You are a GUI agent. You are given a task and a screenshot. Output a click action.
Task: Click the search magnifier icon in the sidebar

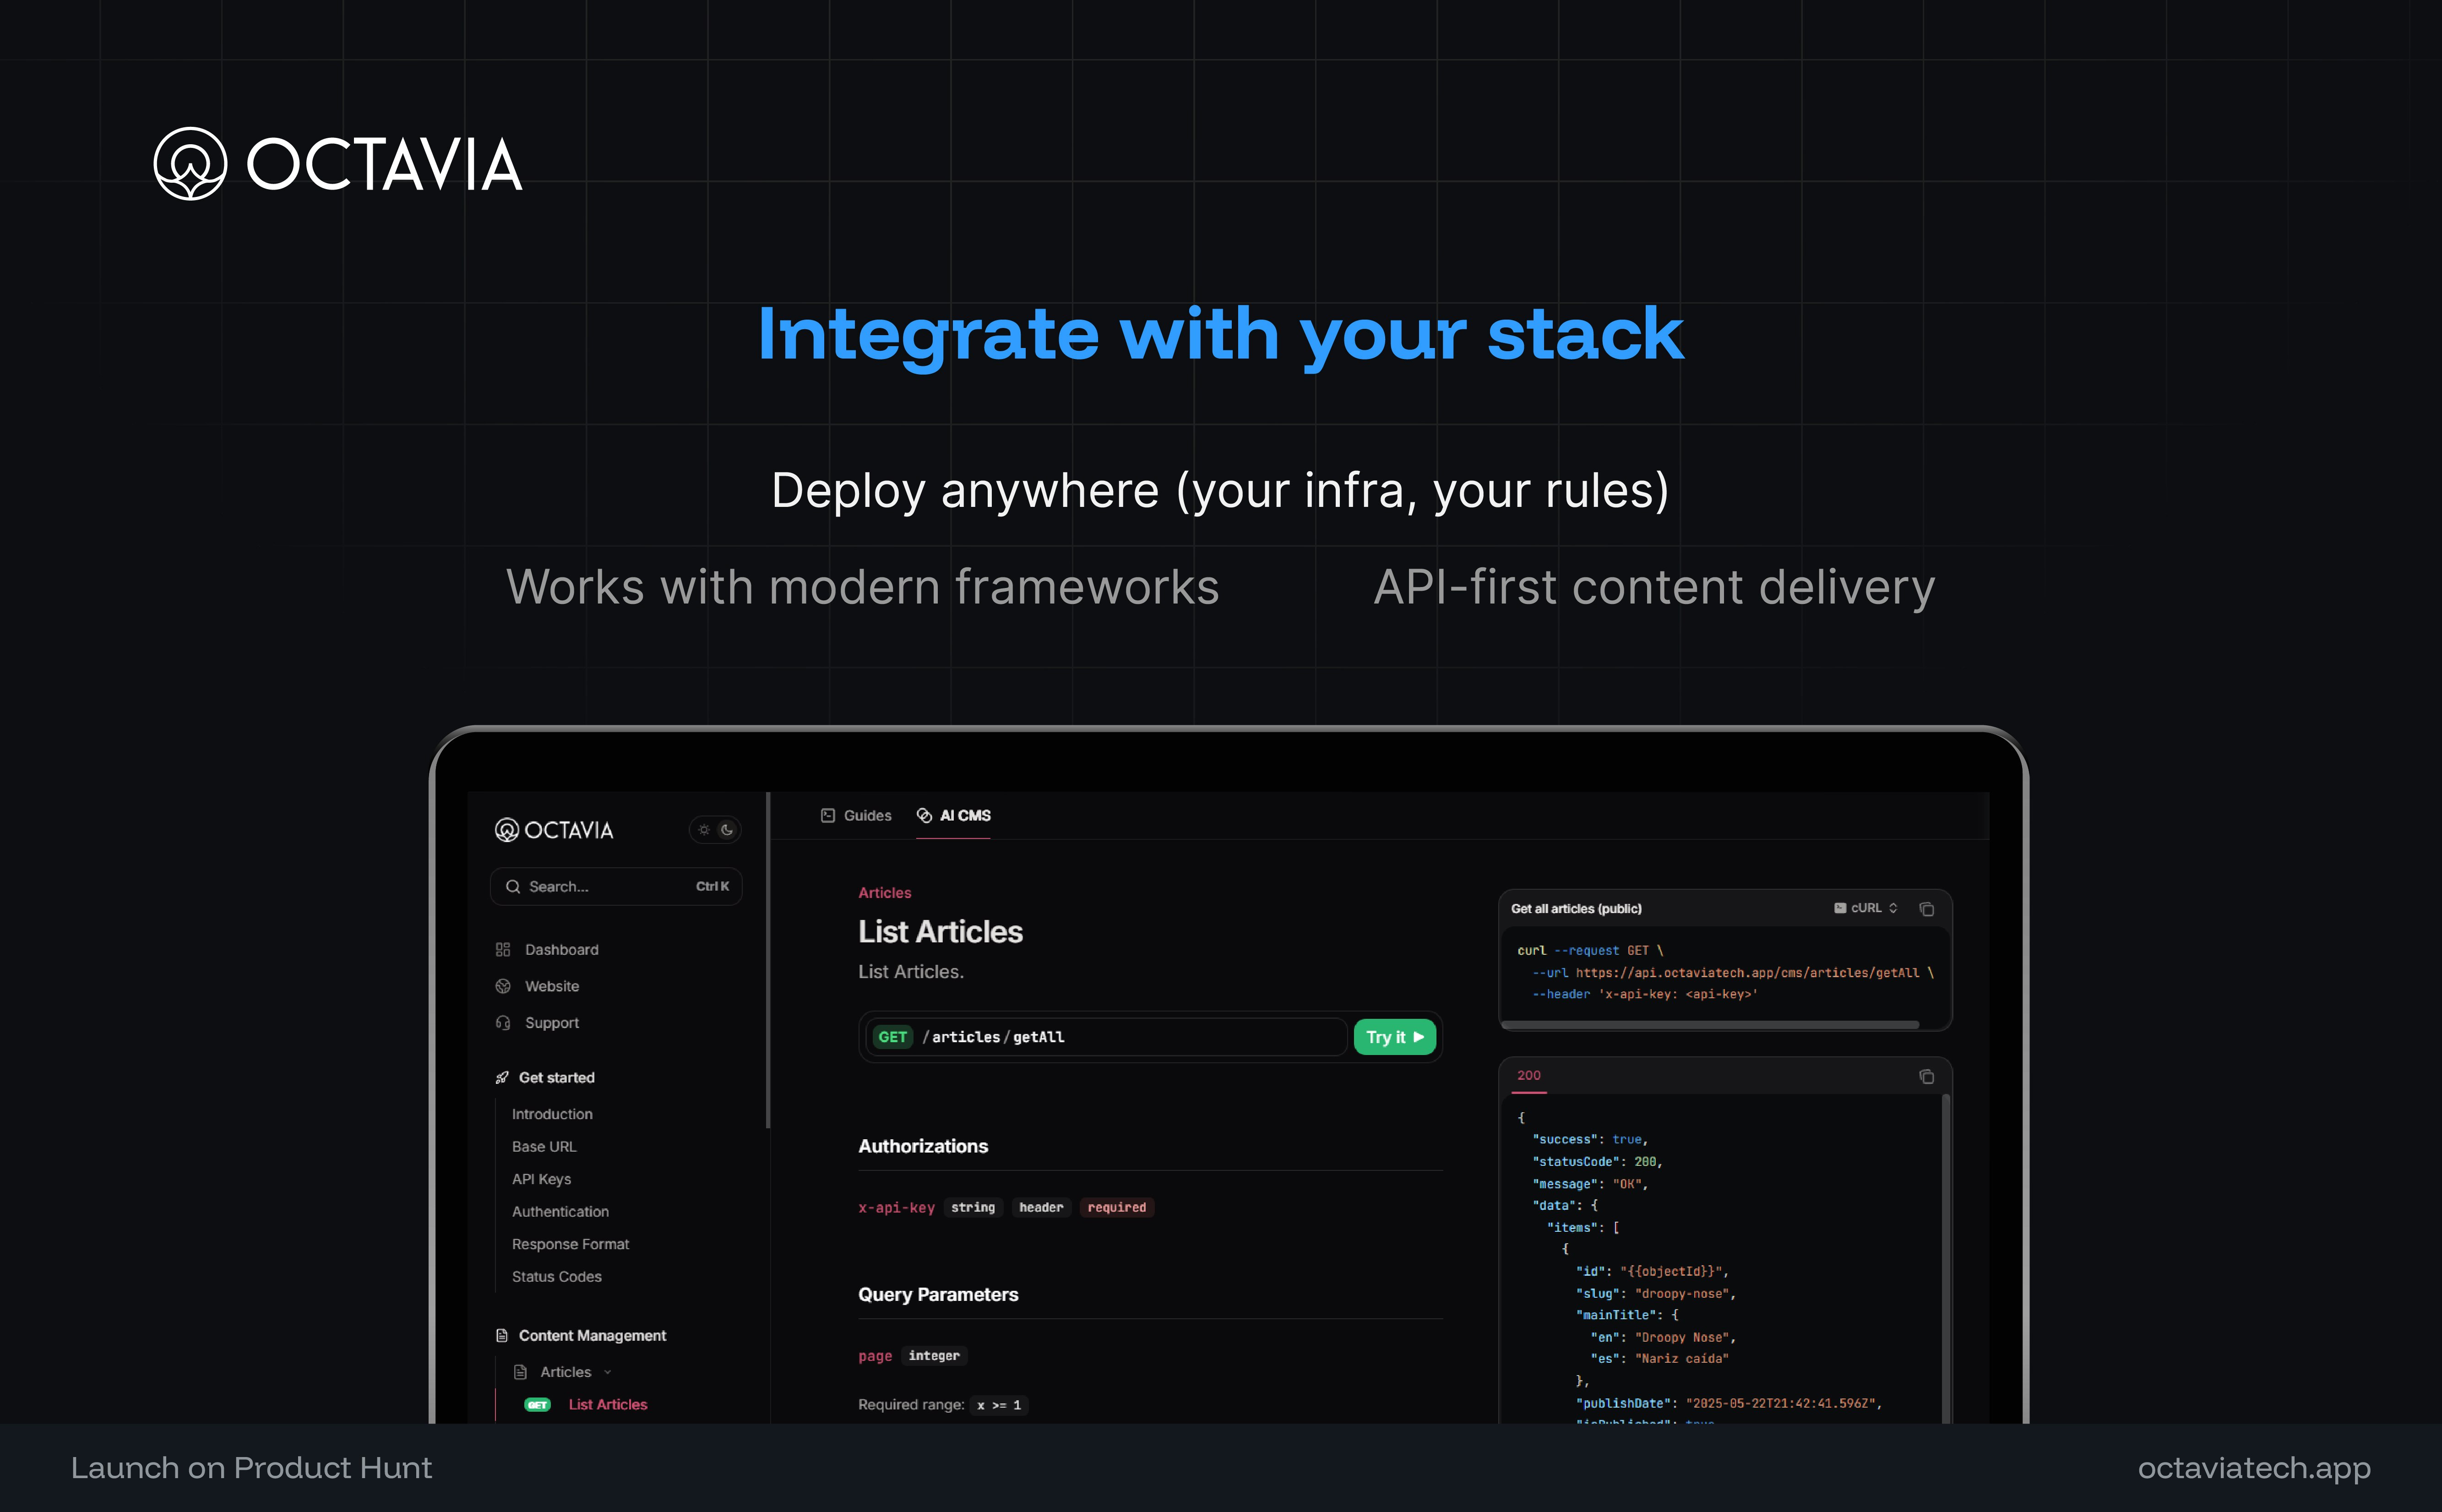[514, 886]
